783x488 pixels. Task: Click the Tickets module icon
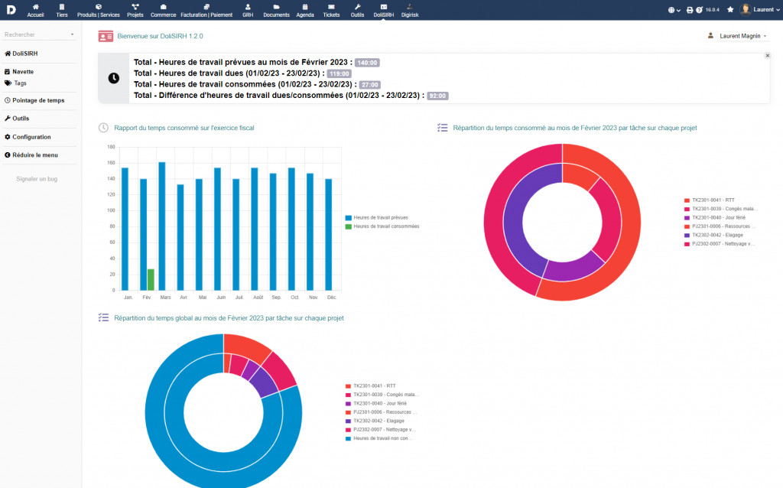pyautogui.click(x=331, y=7)
